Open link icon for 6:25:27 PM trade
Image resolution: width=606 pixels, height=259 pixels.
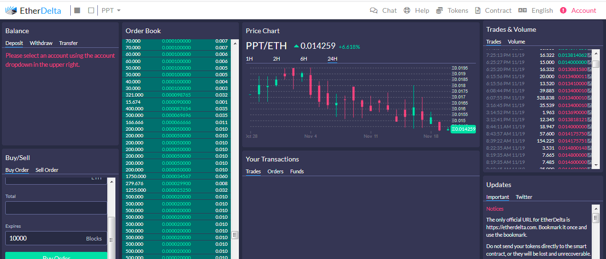pos(589,62)
